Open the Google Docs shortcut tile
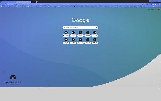This screenshot has height=101, width=161. click(x=80, y=41)
